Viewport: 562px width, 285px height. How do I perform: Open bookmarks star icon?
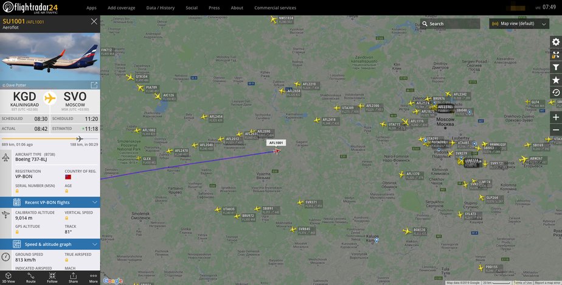coord(555,80)
